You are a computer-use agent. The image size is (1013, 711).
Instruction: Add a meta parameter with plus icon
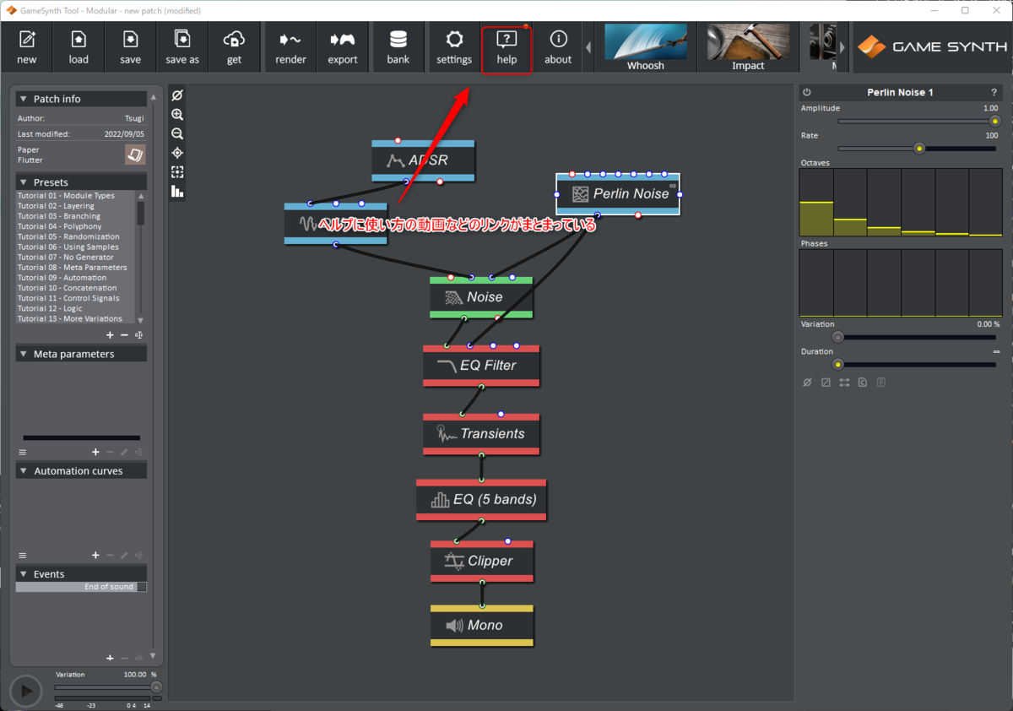point(95,453)
